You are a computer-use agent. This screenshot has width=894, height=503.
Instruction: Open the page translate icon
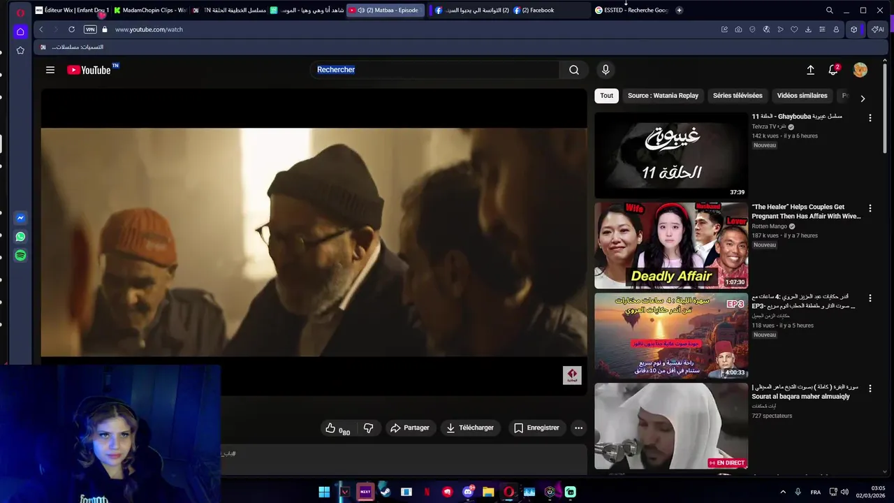pos(766,29)
